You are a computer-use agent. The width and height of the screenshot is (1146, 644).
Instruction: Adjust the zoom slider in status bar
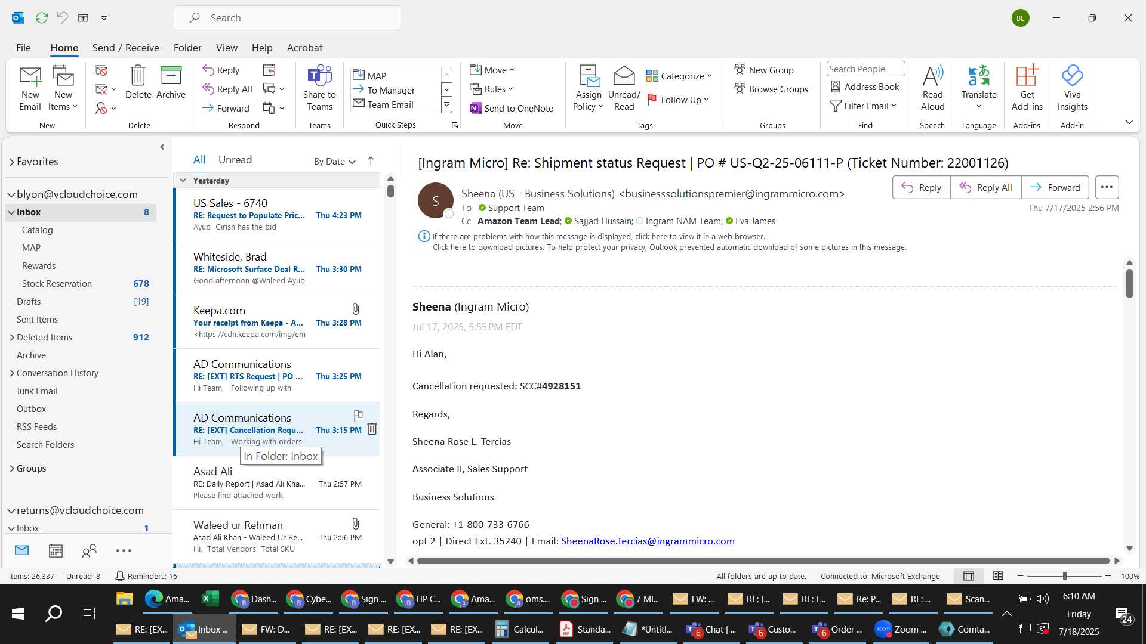(x=1064, y=576)
